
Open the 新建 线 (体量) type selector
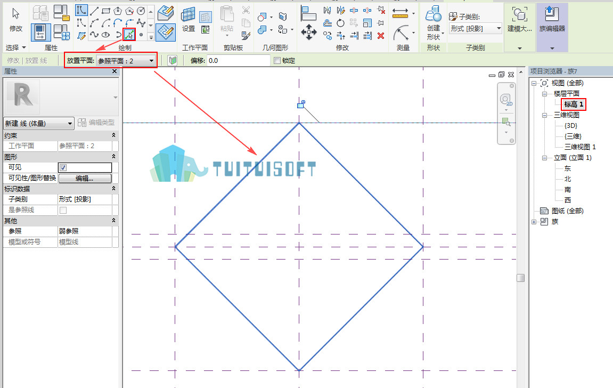tap(38, 123)
